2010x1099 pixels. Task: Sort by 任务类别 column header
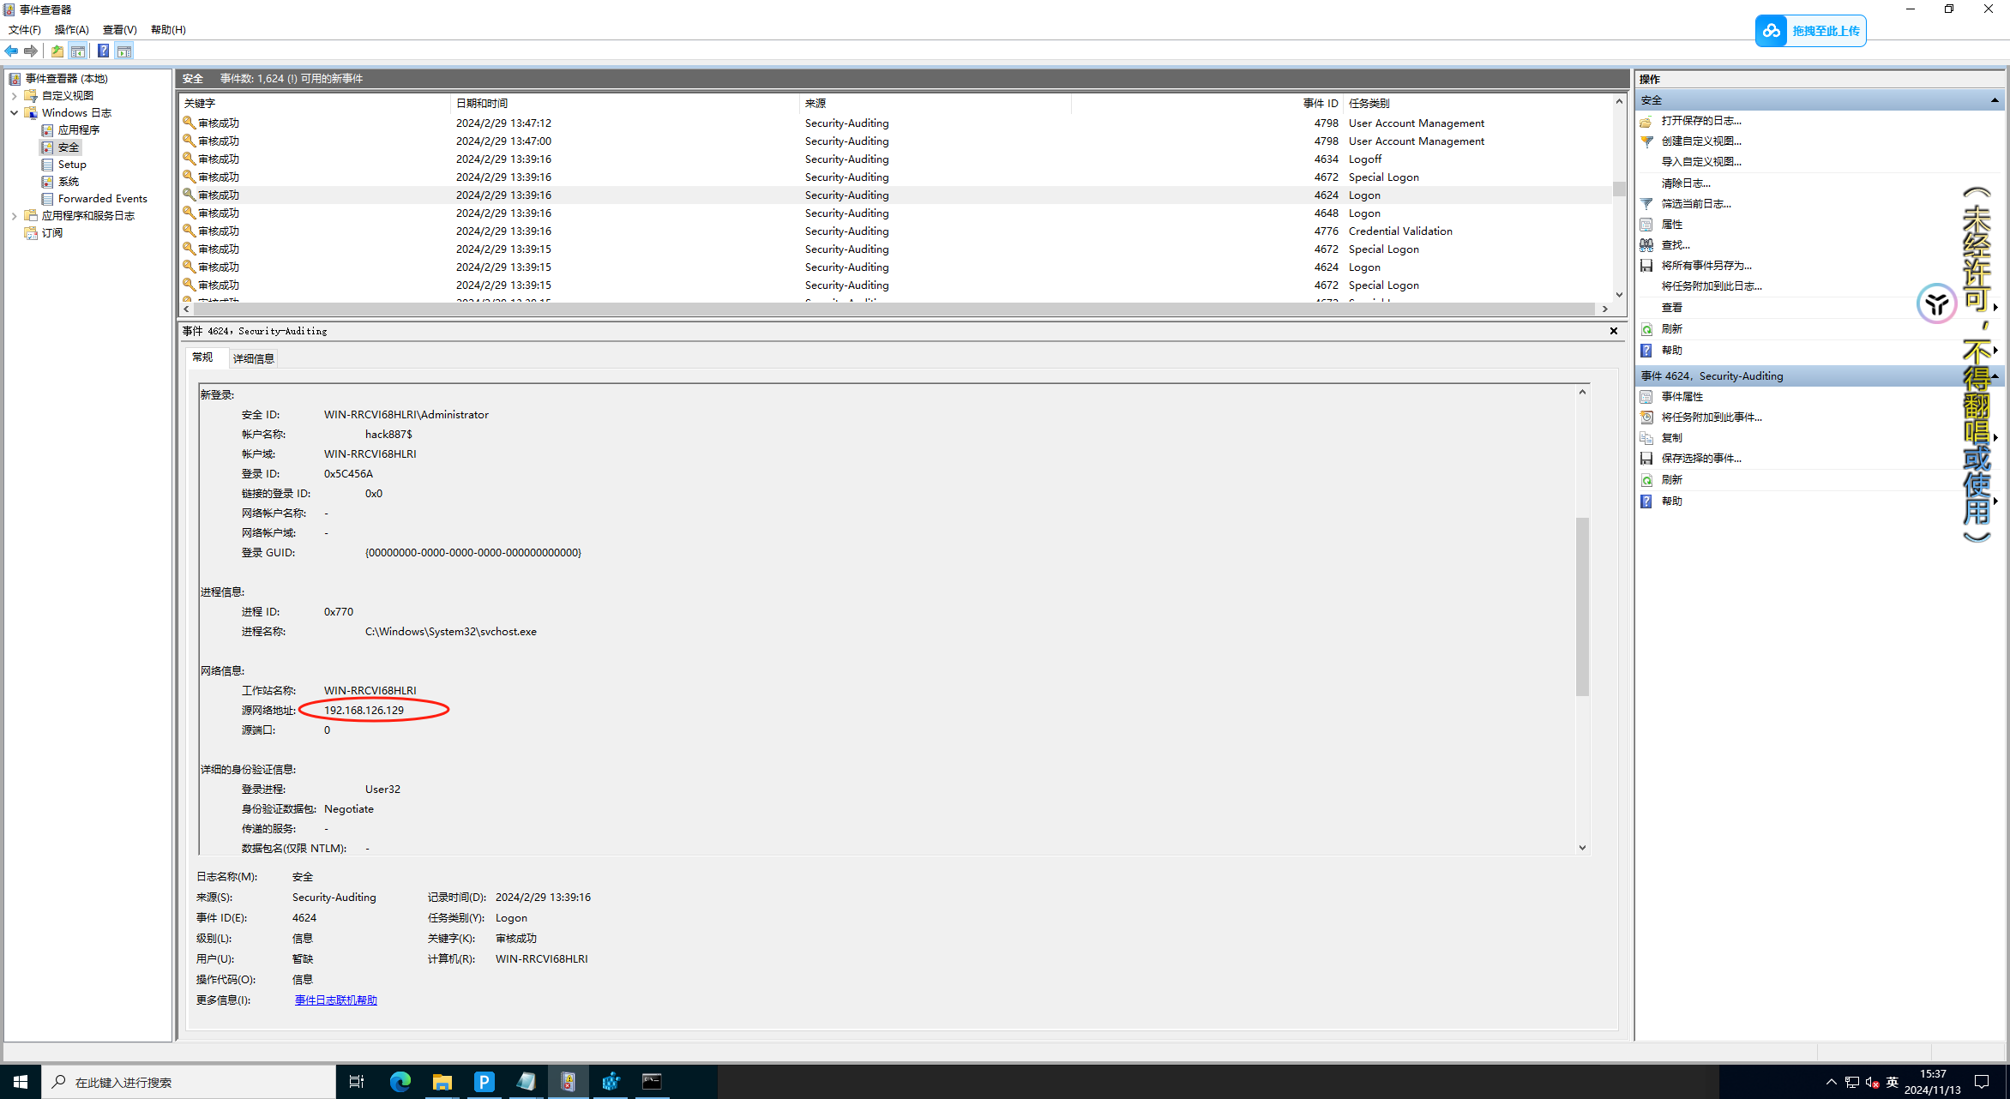[1477, 104]
